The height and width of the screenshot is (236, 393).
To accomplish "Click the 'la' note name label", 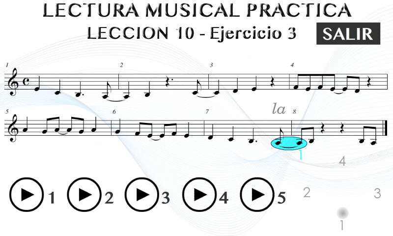I will click(279, 109).
